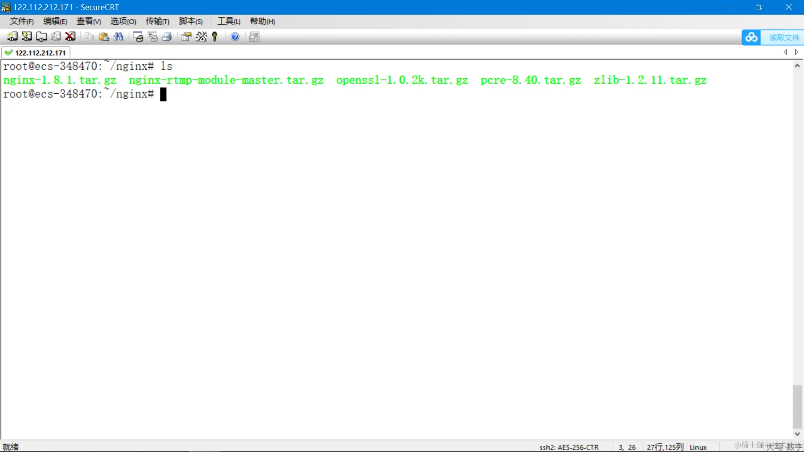Open Help question mark icon
Image resolution: width=804 pixels, height=452 pixels.
coord(235,37)
